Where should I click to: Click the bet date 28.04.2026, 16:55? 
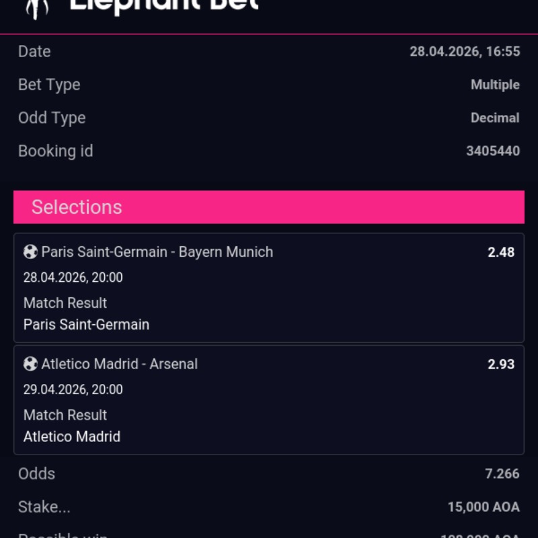(465, 52)
